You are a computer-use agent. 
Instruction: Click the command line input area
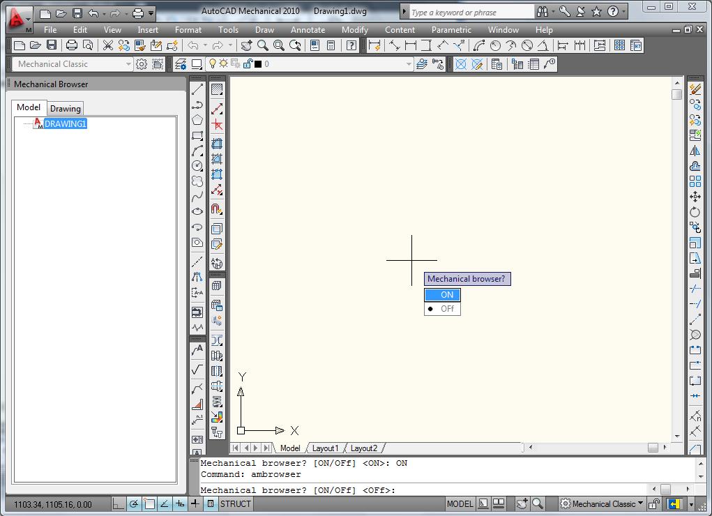point(424,490)
